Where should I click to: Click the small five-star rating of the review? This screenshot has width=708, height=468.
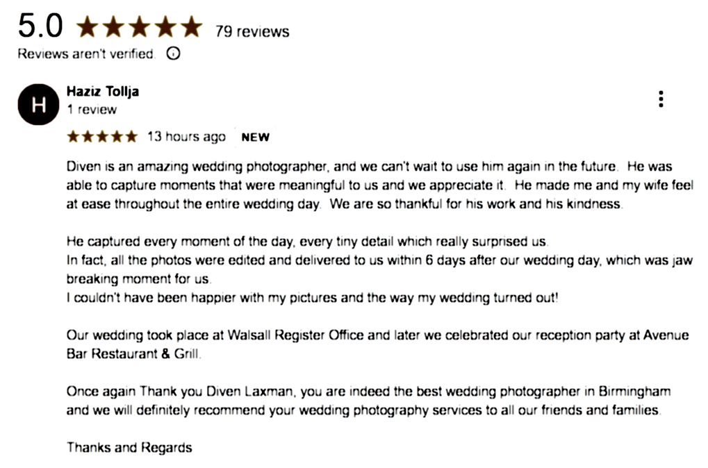(x=102, y=136)
